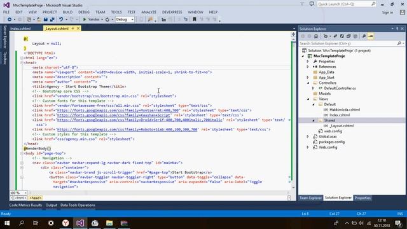The width and height of the screenshot is (407, 229).
Task: Select Hakkimizda.cshtml file
Action: (345, 110)
